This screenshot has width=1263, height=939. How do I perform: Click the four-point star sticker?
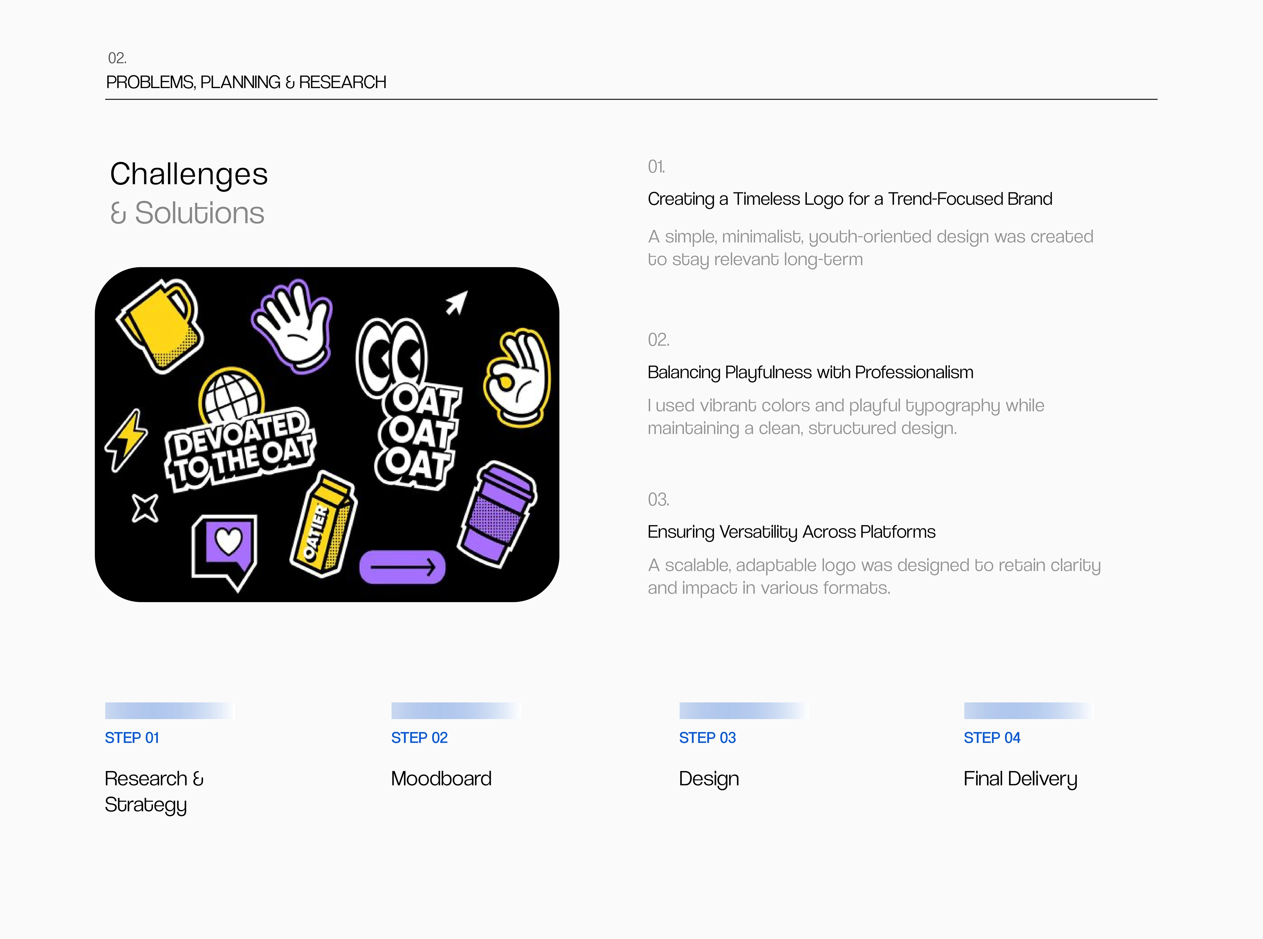(145, 507)
